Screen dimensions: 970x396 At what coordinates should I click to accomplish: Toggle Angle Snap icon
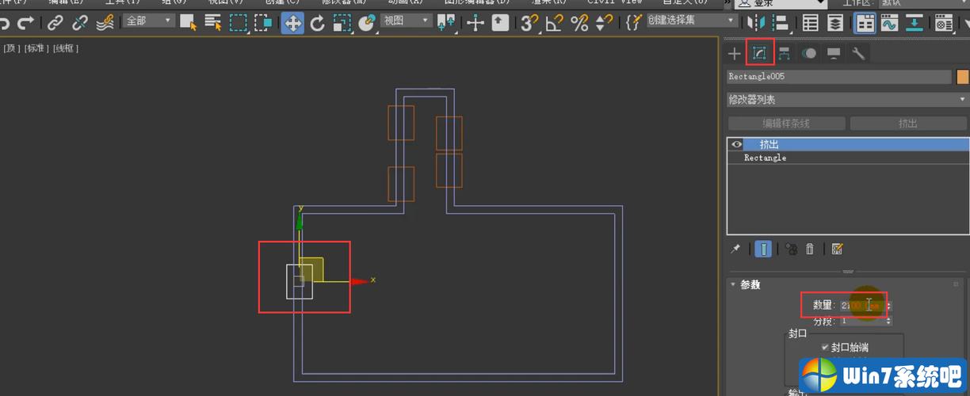coord(555,22)
